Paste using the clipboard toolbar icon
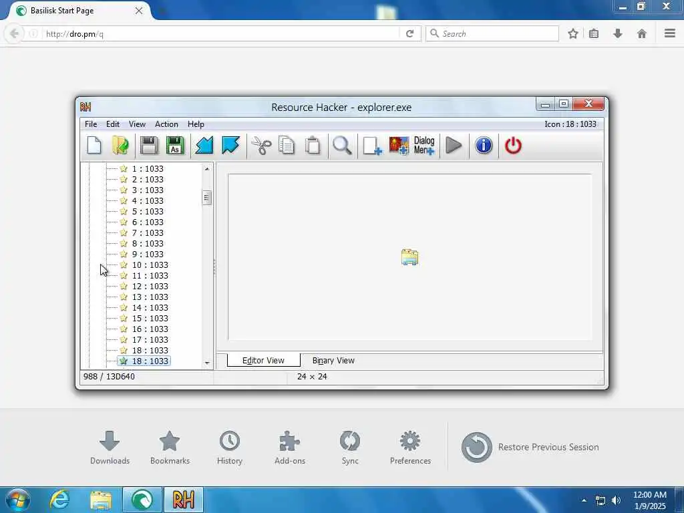 (313, 146)
